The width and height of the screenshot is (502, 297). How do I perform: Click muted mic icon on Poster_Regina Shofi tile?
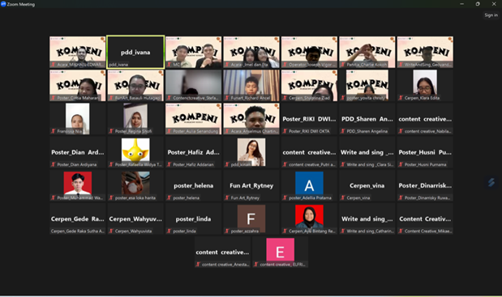[111, 131]
